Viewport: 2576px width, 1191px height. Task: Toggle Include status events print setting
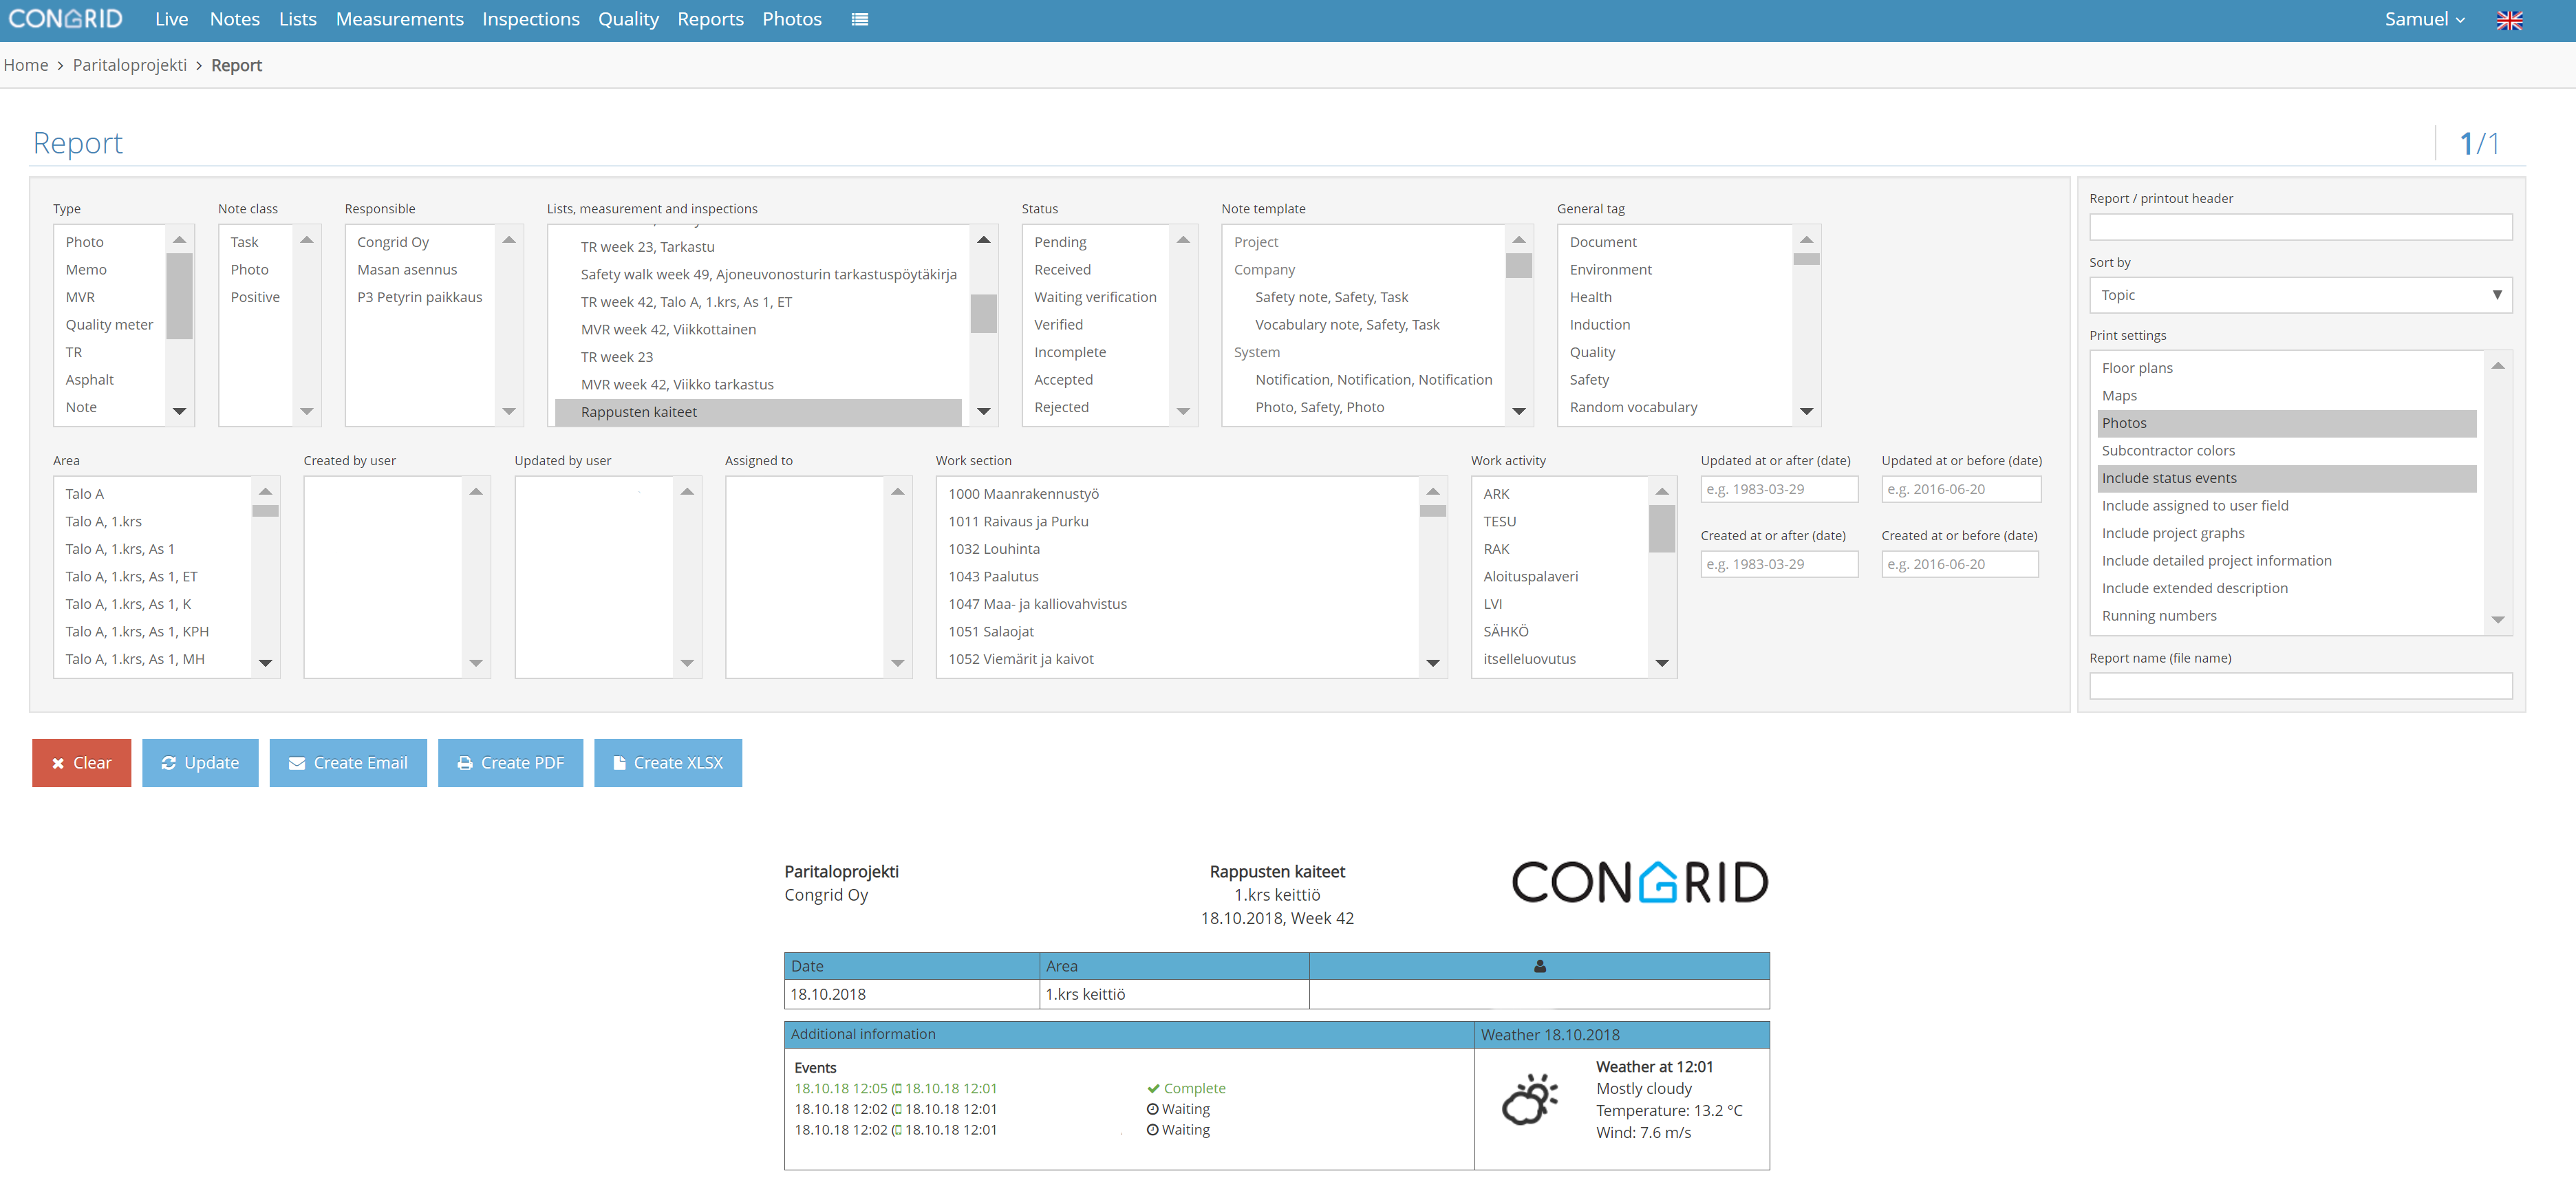point(2286,478)
